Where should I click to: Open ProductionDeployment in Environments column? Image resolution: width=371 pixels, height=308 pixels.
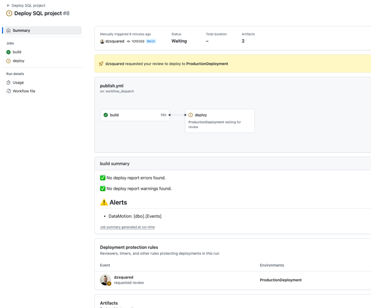(281, 280)
